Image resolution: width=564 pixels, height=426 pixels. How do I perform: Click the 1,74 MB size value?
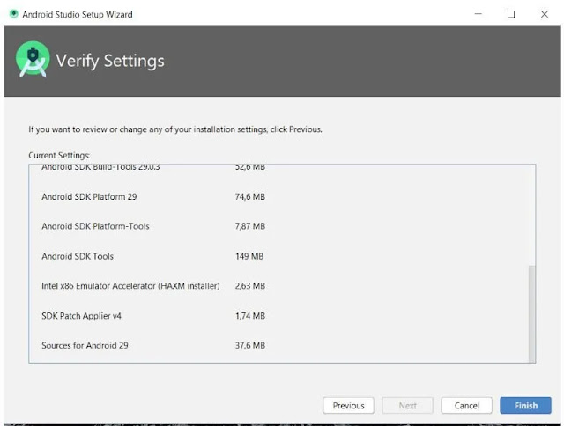[x=250, y=316]
